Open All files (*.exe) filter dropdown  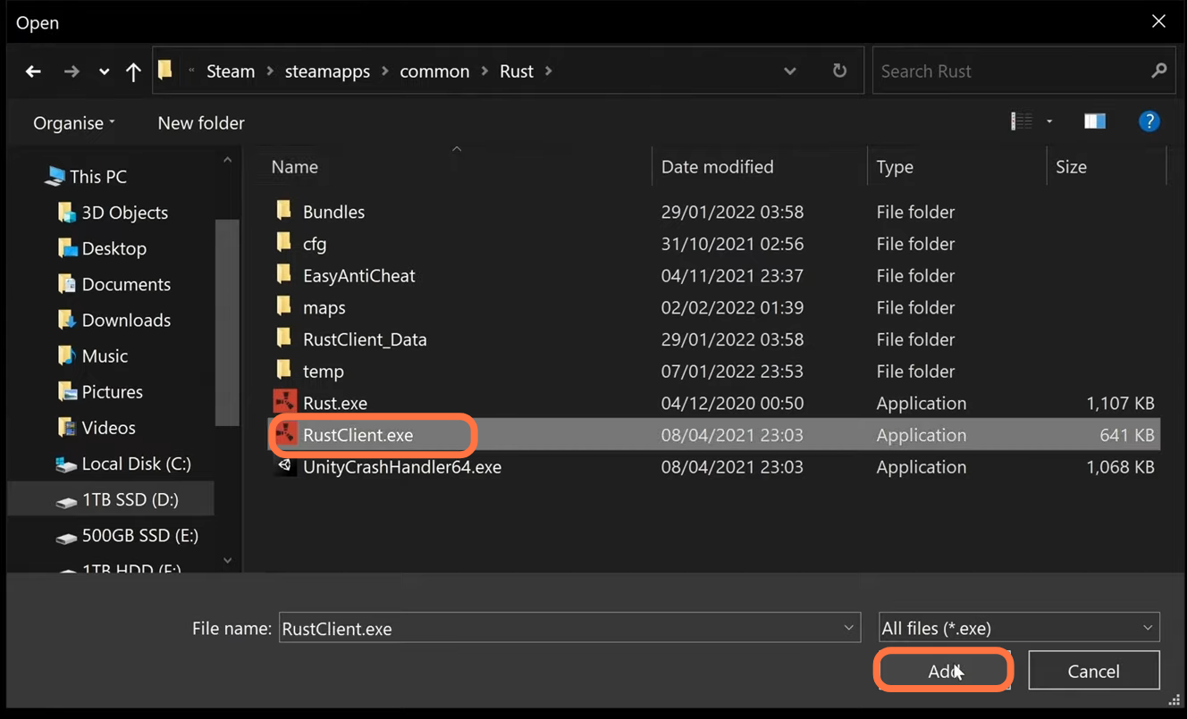point(1019,628)
